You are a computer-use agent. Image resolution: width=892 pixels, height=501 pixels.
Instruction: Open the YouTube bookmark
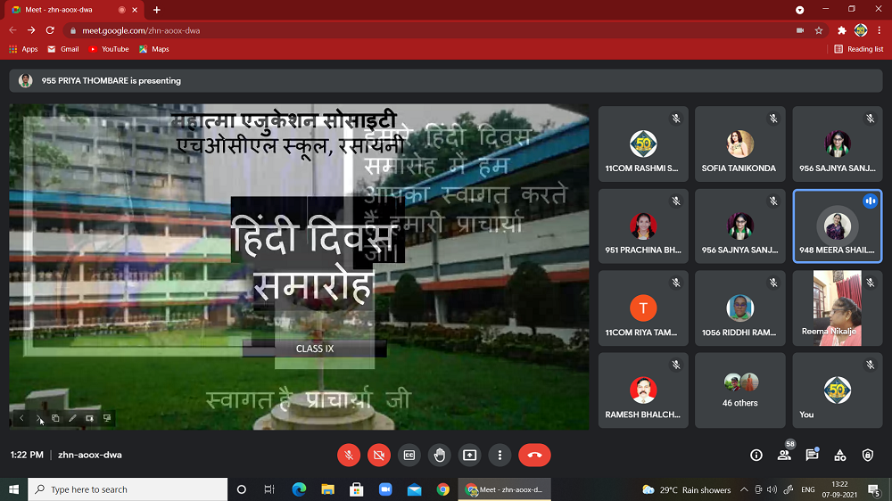[x=109, y=49]
